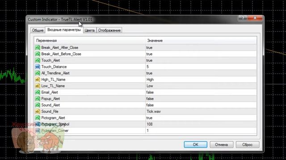Click the Pictogram_Corner value 1

coord(147,131)
